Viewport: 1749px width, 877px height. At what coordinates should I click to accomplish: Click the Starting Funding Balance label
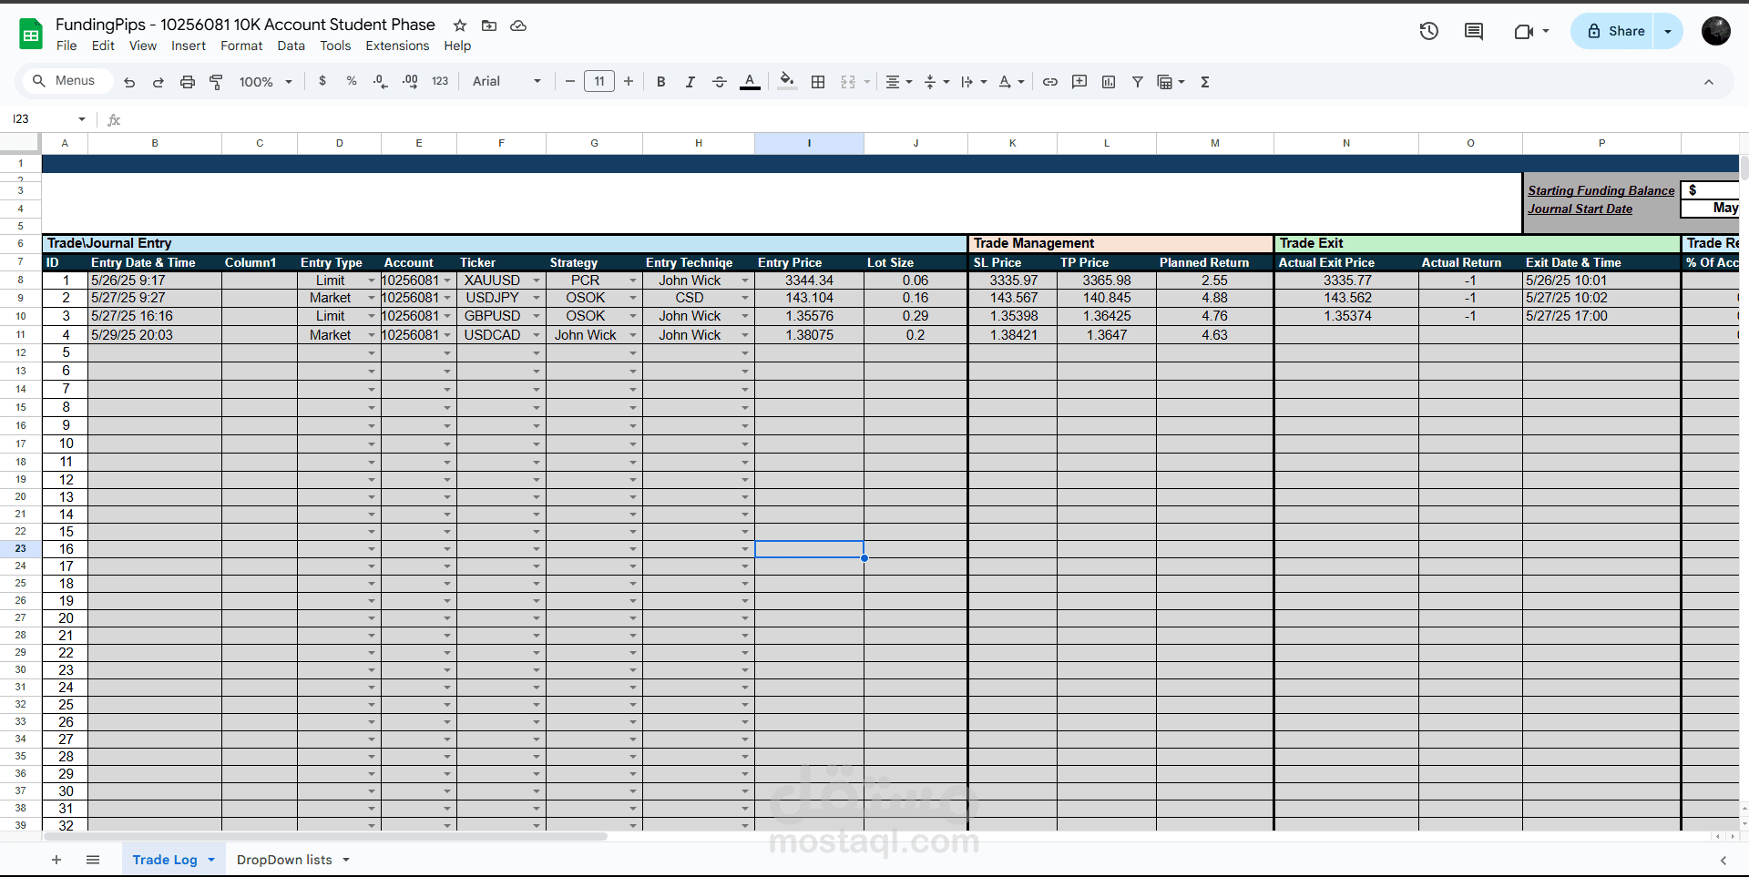1601,190
